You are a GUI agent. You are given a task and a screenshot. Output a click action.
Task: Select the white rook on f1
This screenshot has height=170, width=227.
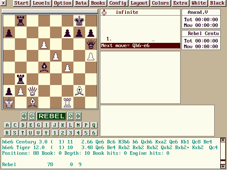(x=67, y=103)
